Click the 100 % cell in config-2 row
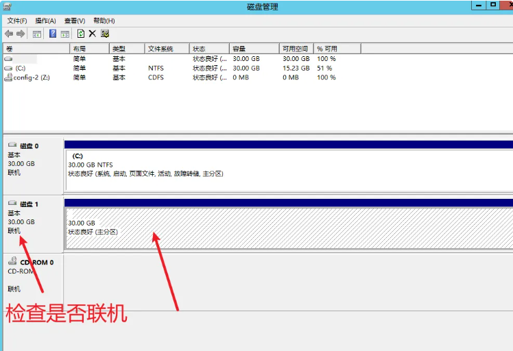513x351 pixels. (326, 77)
